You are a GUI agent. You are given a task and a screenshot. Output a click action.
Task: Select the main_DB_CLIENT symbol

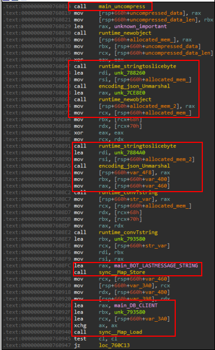coord(135,305)
